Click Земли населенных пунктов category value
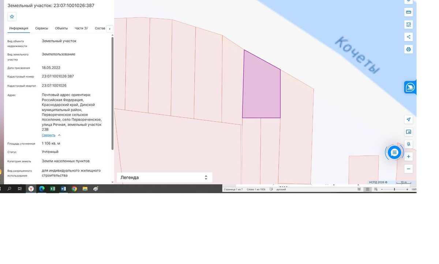 click(65, 161)
